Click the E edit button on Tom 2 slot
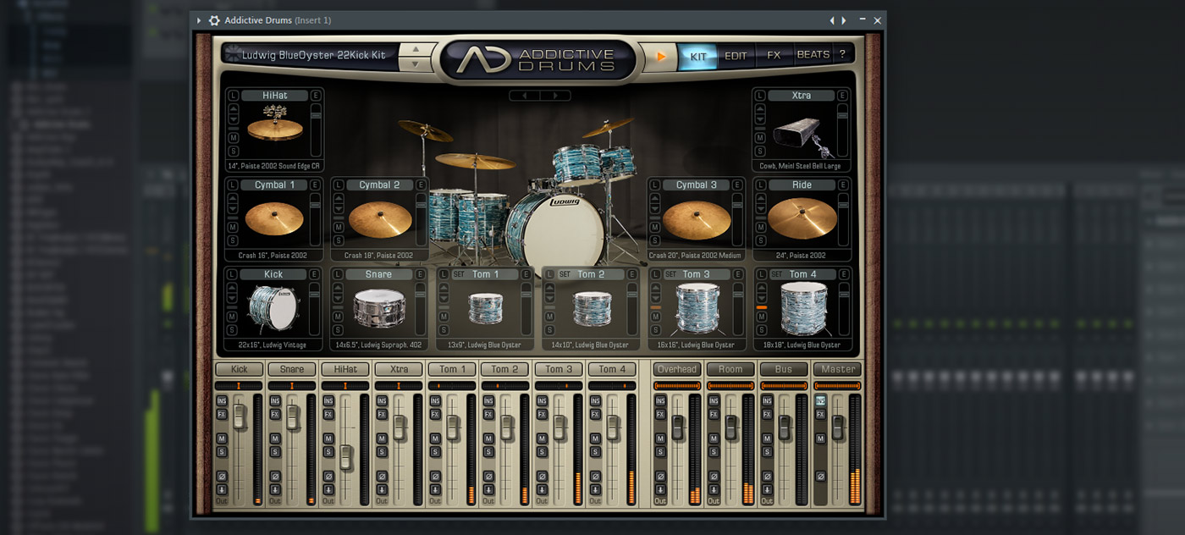The width and height of the screenshot is (1185, 535). coord(631,274)
